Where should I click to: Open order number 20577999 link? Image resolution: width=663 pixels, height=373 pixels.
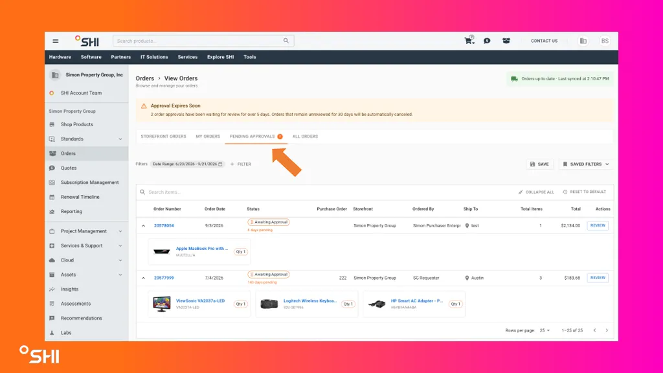tap(164, 278)
